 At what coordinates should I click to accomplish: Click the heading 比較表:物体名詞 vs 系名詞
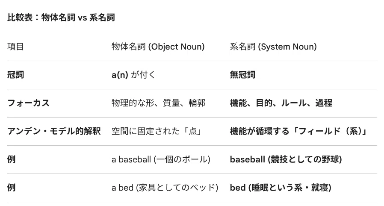(61, 18)
